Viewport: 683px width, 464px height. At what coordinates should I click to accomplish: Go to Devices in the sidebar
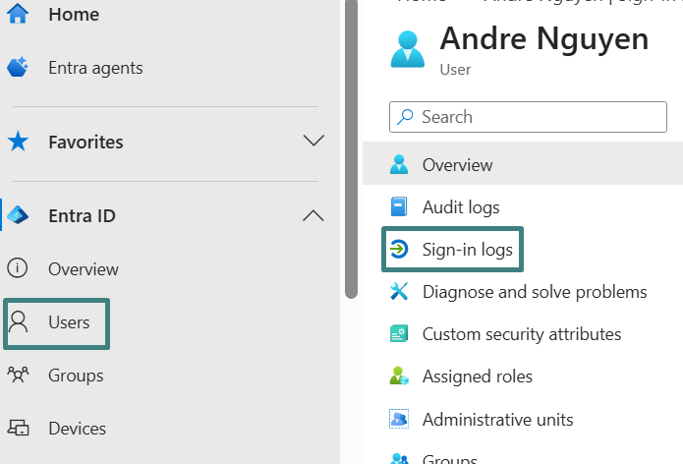77,429
